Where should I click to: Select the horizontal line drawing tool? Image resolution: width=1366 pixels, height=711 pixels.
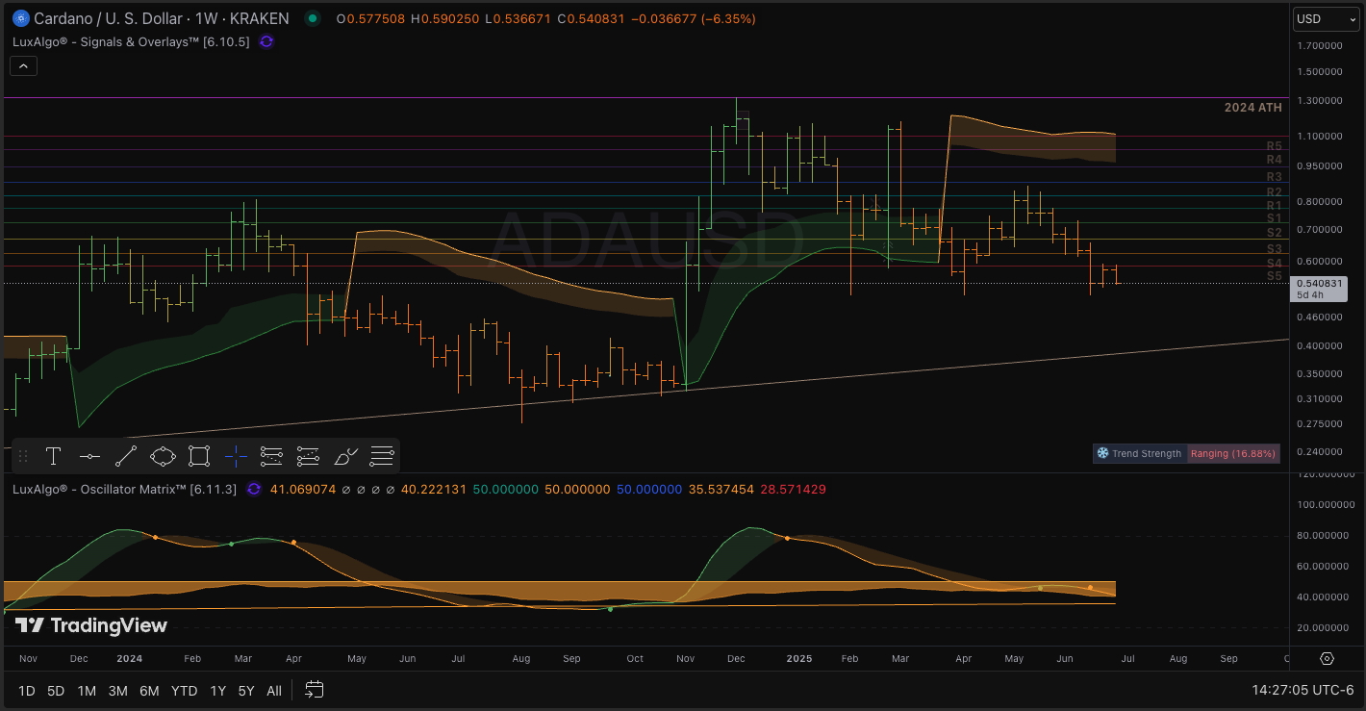click(89, 456)
